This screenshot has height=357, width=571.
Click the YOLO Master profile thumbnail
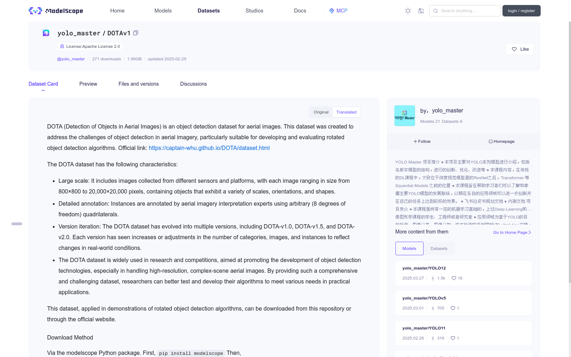405,116
